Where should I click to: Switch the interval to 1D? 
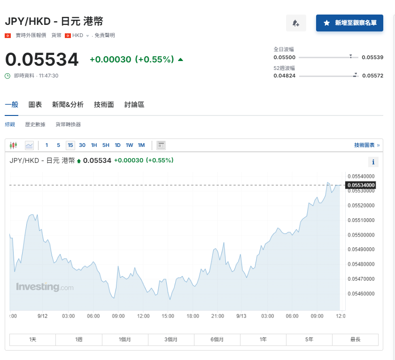[x=117, y=145]
